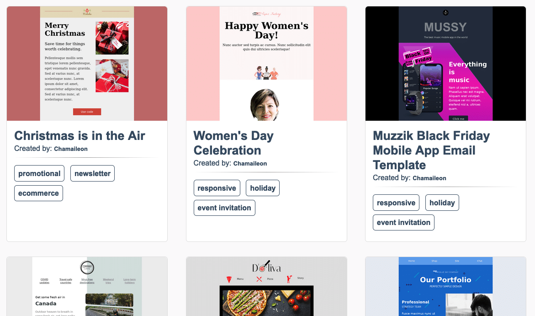The image size is (535, 316).
Task: Open the Canada travel template thumbnail
Action: coord(87,286)
